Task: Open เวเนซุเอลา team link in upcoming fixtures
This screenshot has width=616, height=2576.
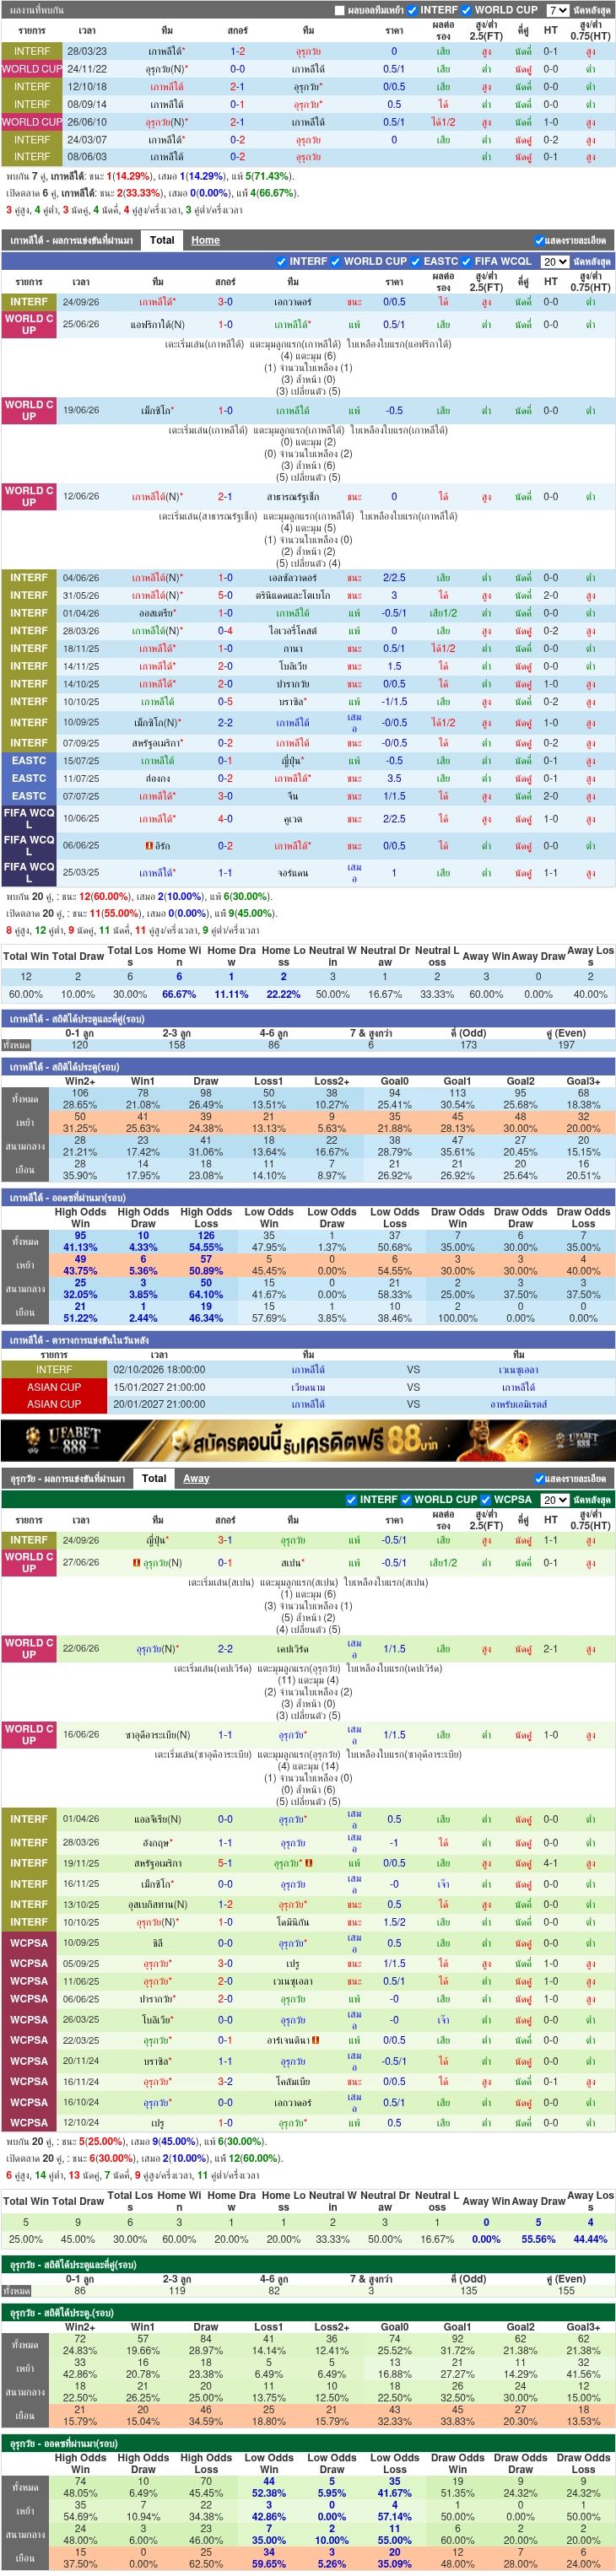Action: [518, 1370]
